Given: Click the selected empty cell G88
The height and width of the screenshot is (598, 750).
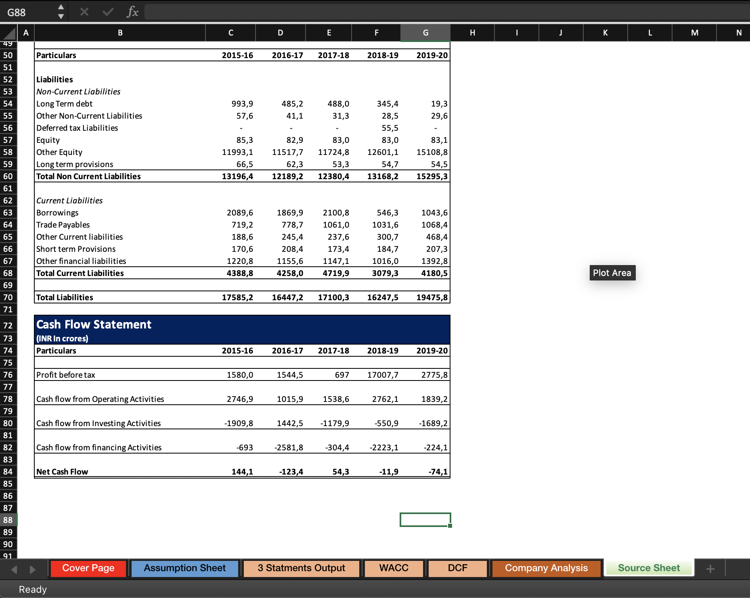Looking at the screenshot, I should tap(425, 520).
